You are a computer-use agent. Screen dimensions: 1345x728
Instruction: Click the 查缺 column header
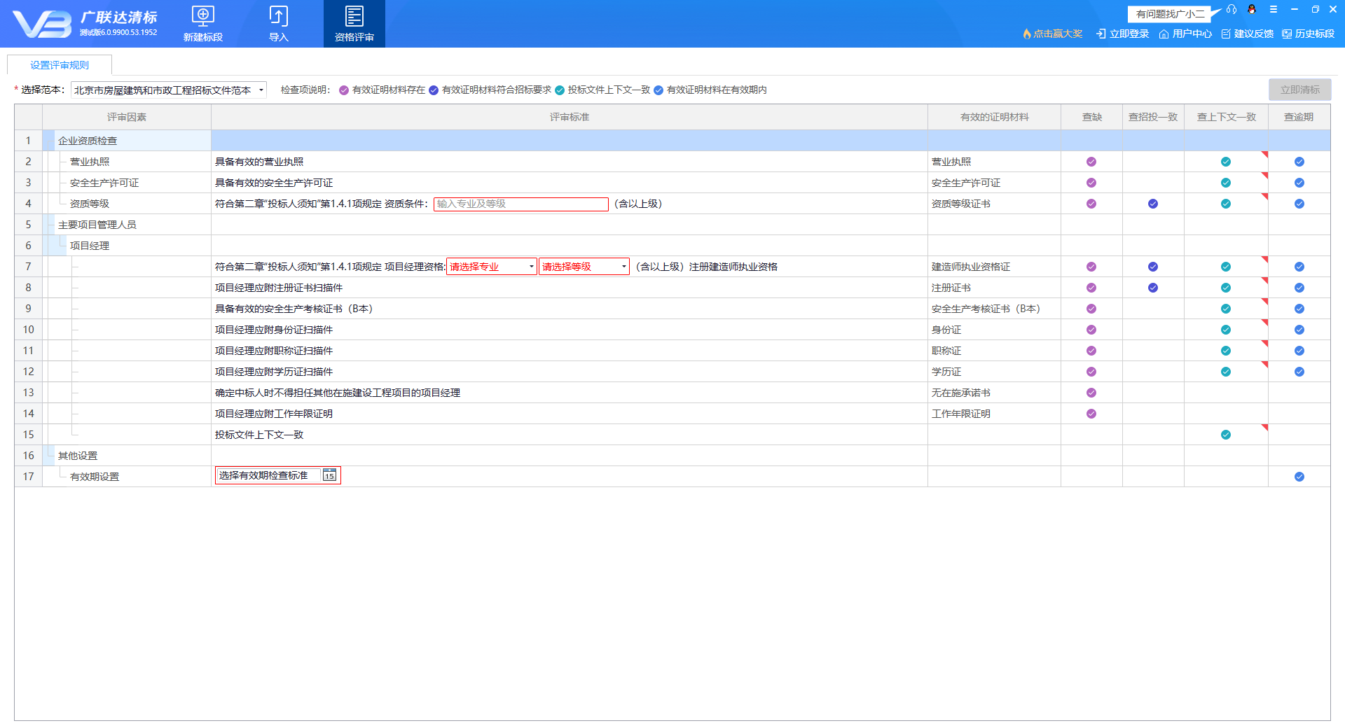[x=1092, y=117]
